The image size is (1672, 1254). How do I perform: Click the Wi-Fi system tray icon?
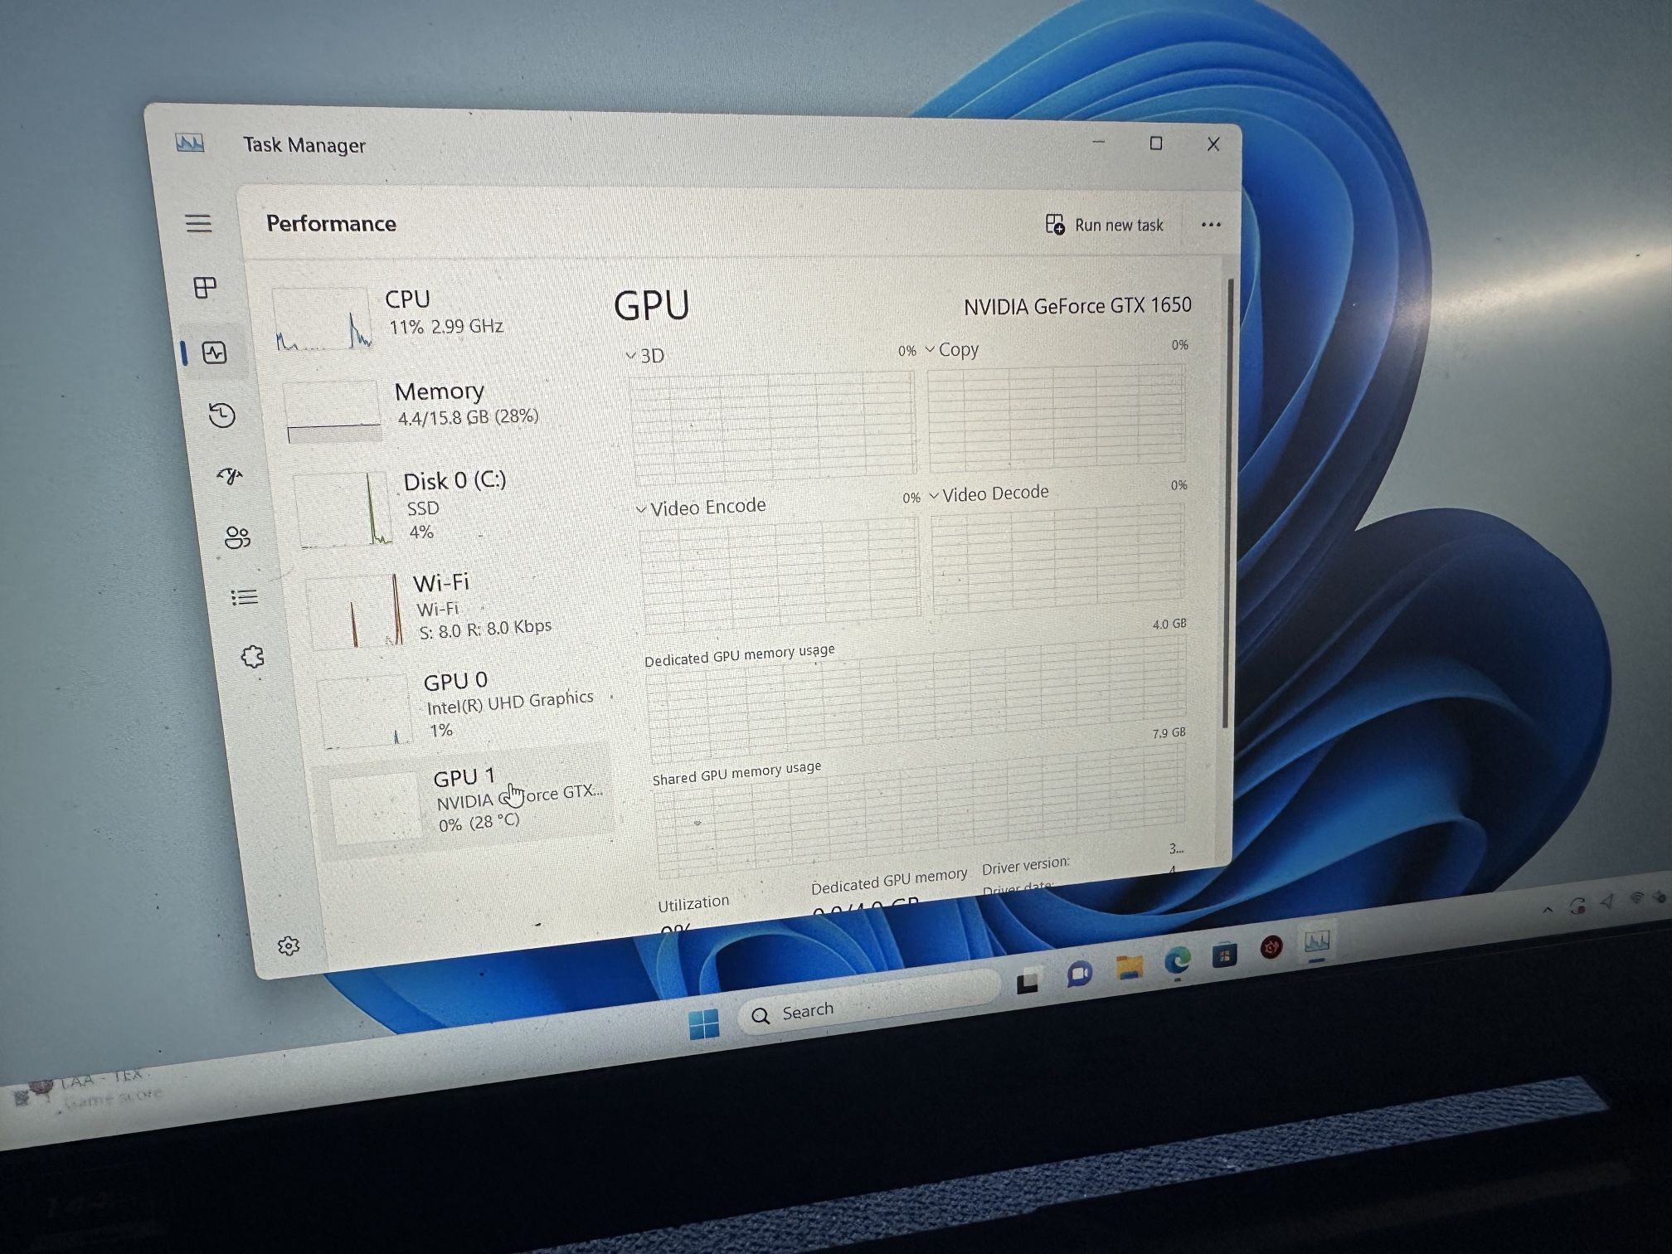click(1636, 898)
